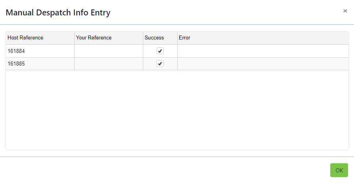Grab divider between Host Reference and Your Reference headers
The image size is (354, 183).
74,38
